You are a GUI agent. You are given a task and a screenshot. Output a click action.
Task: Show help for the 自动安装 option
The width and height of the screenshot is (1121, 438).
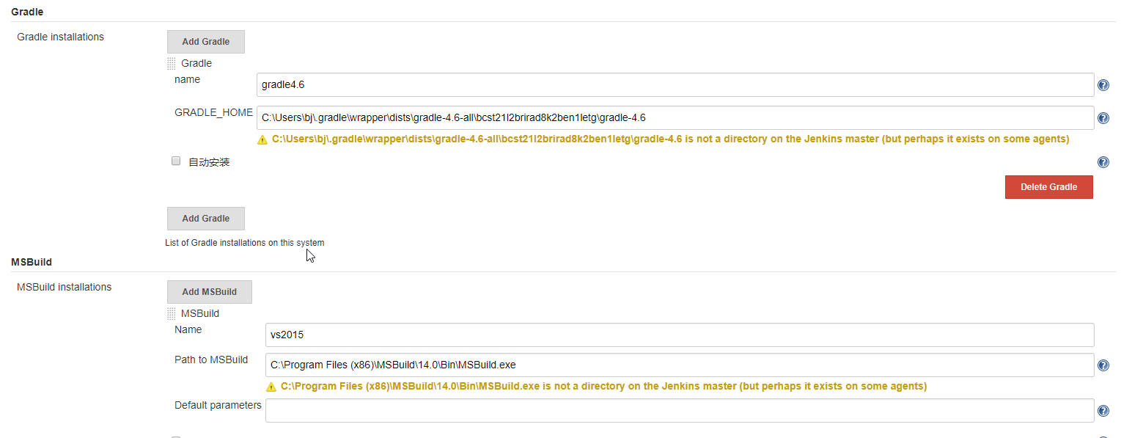point(1103,163)
